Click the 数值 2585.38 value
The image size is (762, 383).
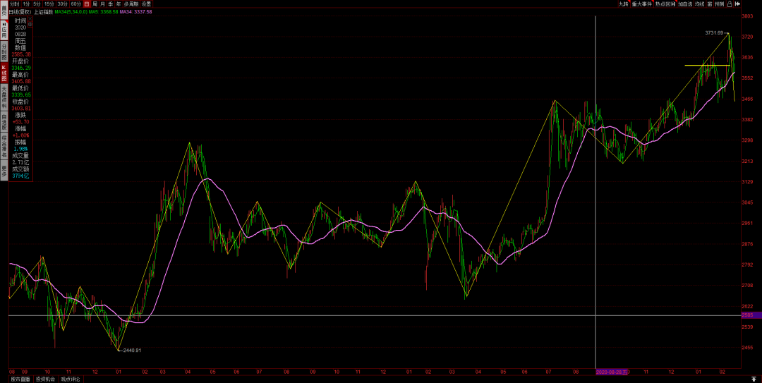coord(21,54)
